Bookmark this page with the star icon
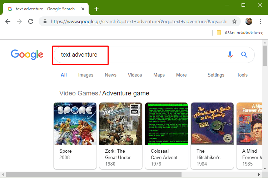Screen dimensions: 268x178 click(234, 21)
